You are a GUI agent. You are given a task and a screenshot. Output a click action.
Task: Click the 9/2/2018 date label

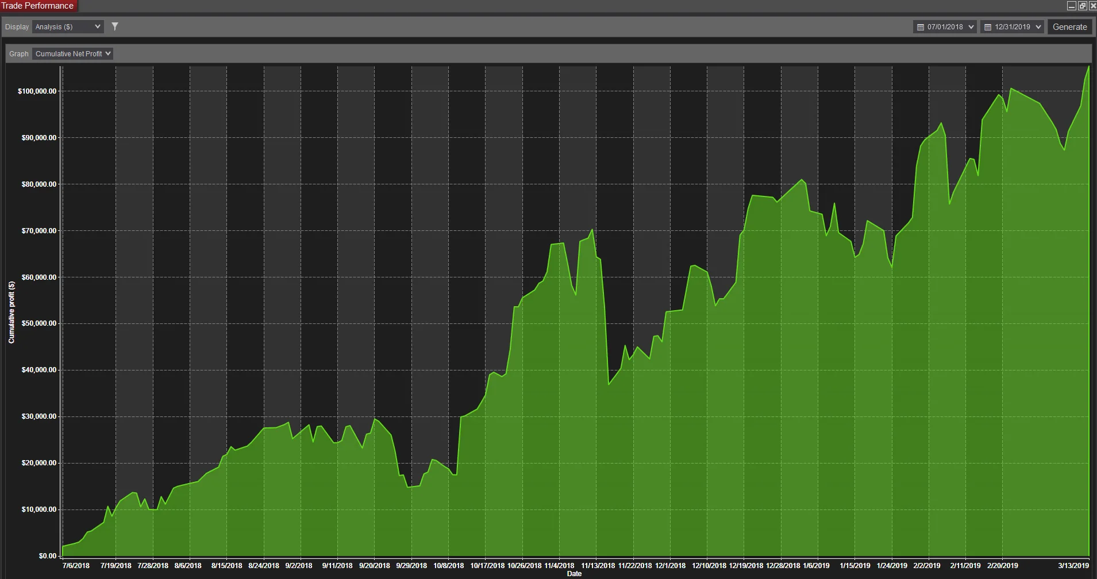tap(299, 566)
